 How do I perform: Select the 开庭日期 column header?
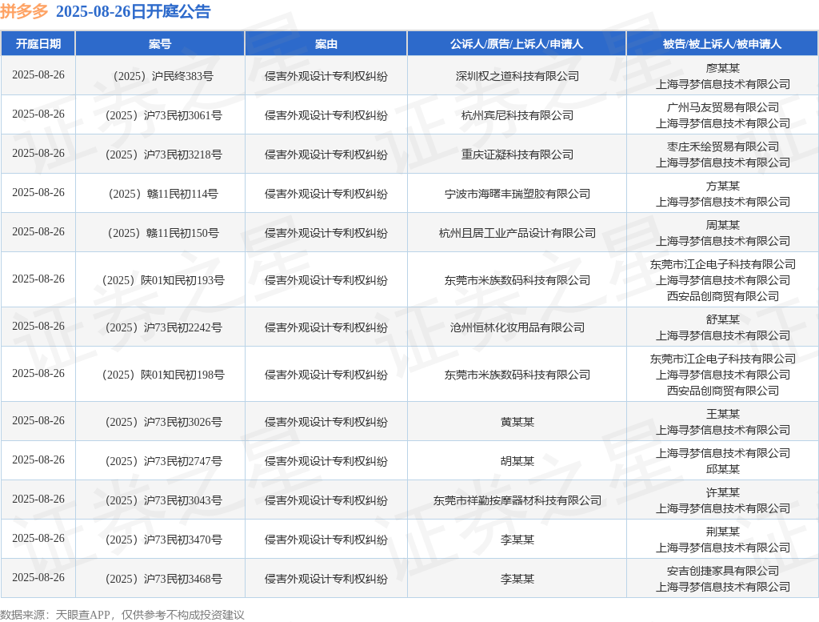[38, 44]
